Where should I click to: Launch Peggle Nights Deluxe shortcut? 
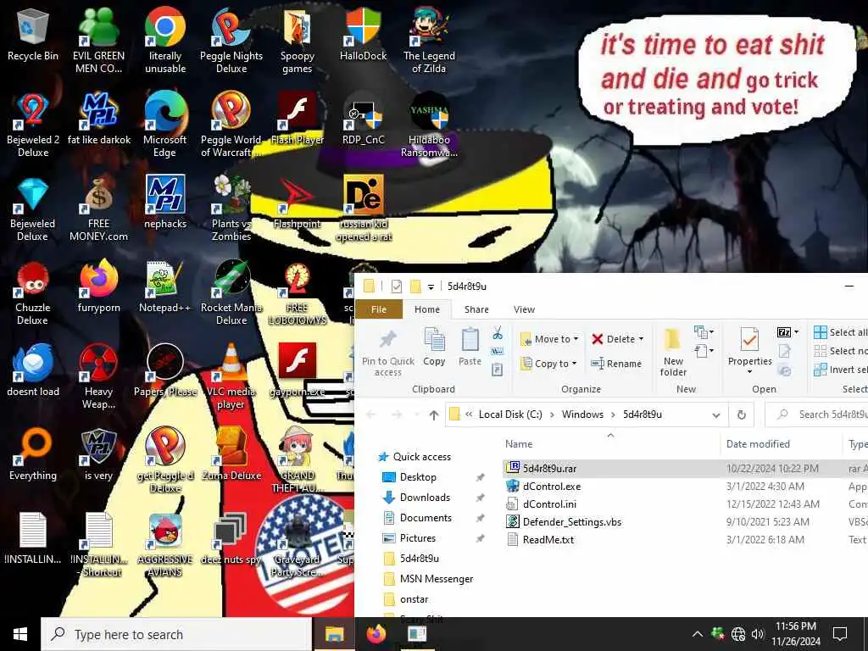231,40
